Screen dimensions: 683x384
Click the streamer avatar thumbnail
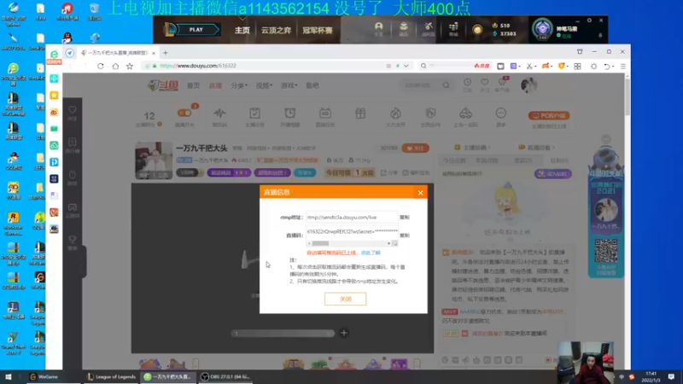[154, 160]
